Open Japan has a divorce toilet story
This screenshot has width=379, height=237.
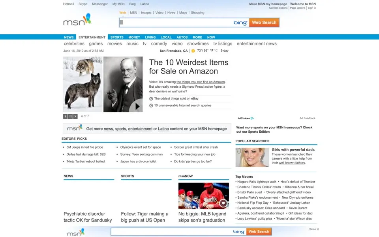138,162
